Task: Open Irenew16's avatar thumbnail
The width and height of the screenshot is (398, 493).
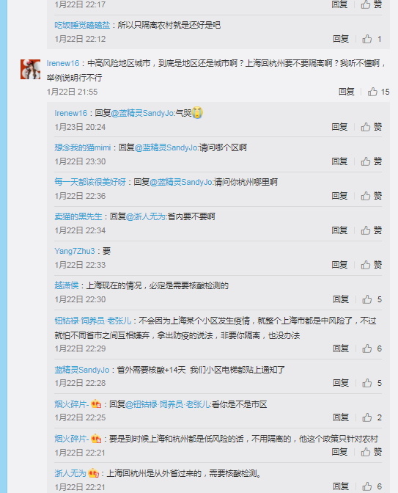Action: pyautogui.click(x=30, y=69)
